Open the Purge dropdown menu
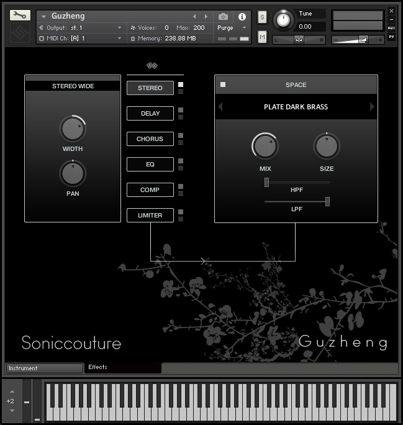 pos(232,27)
